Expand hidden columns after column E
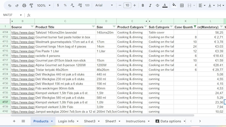The height and width of the screenshot is (127, 226). pos(146,21)
